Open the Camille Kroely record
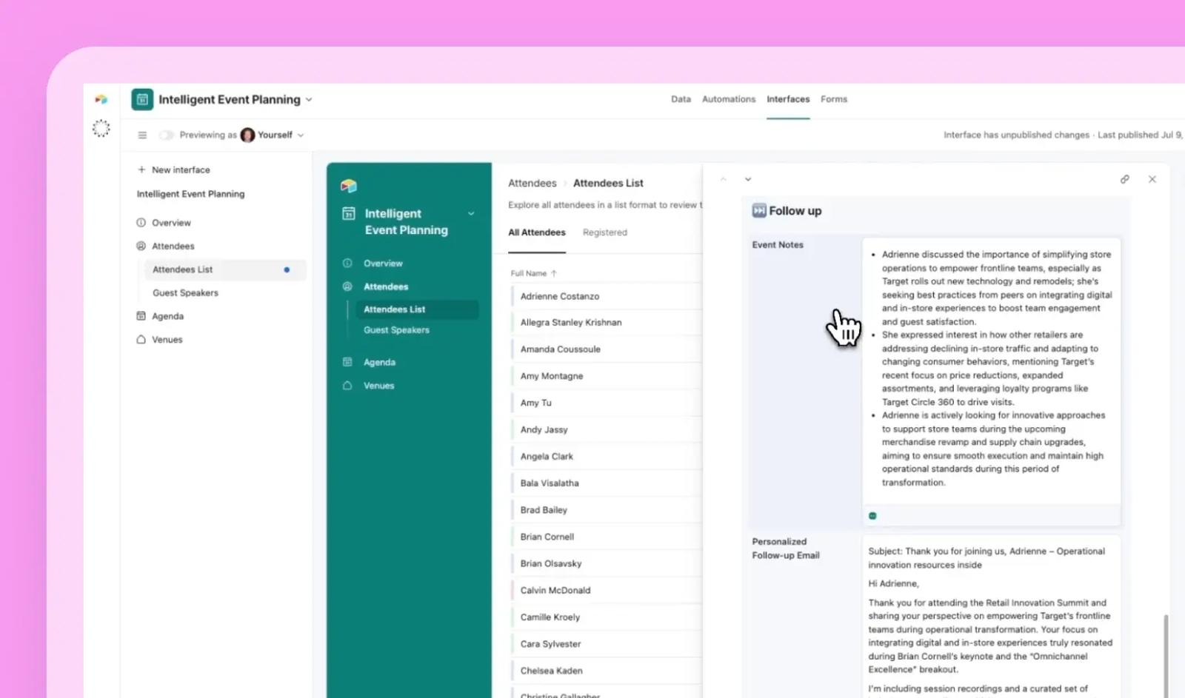This screenshot has height=698, width=1185. coord(607,617)
